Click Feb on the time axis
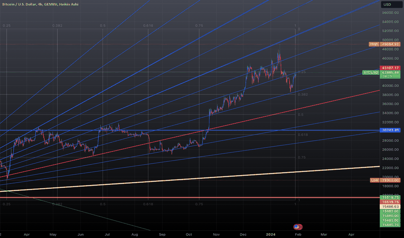 coord(298,235)
